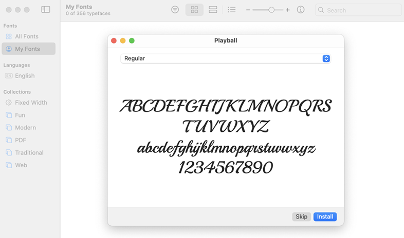Toggle the sidebar visibility icon

[x=46, y=10]
